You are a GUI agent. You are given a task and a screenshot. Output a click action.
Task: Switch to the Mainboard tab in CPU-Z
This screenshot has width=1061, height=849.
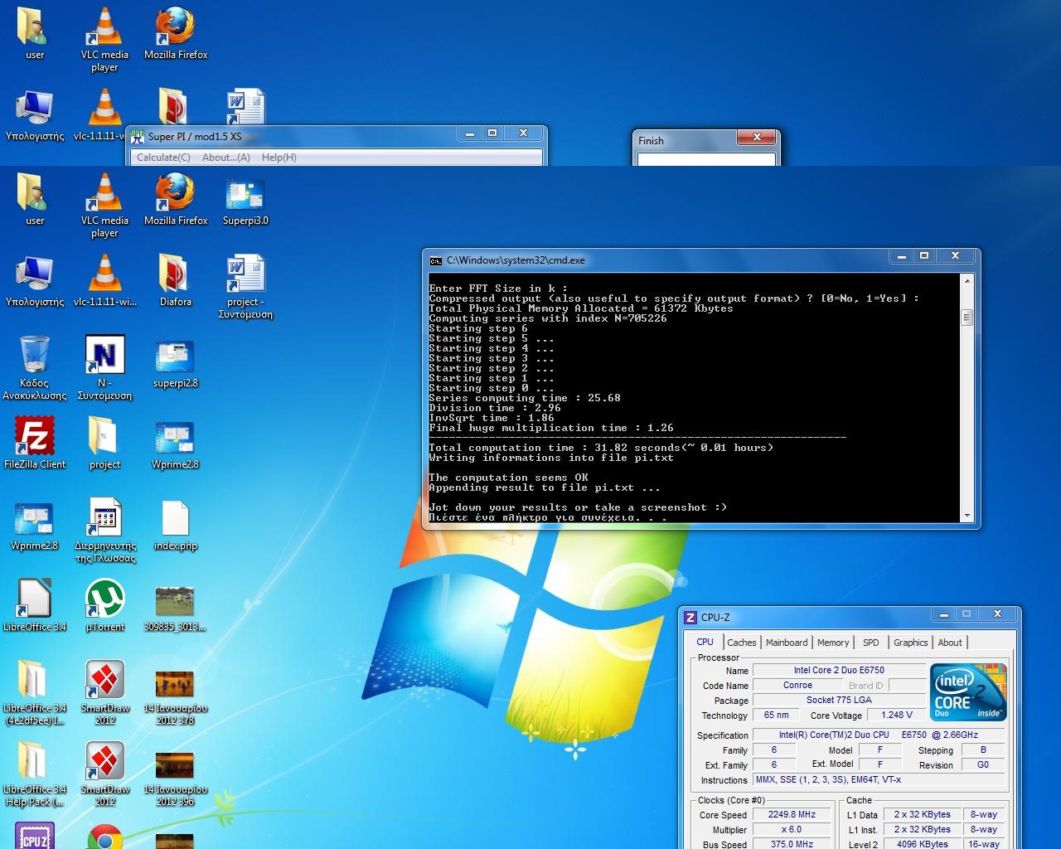pyautogui.click(x=787, y=643)
